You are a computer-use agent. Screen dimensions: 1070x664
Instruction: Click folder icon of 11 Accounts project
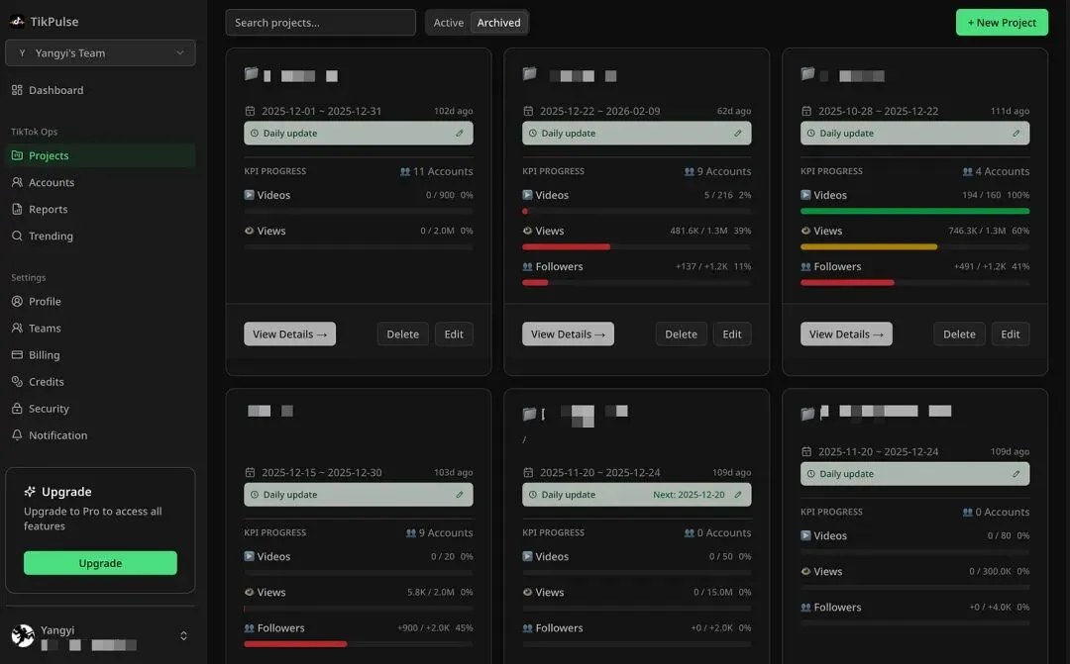click(x=251, y=73)
